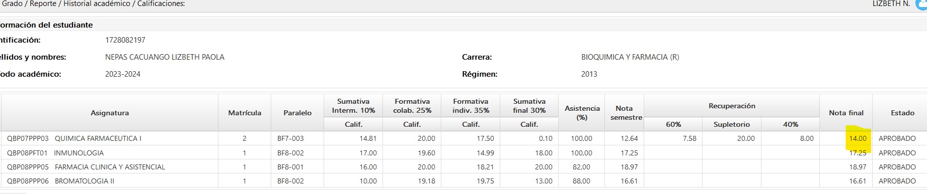Select the BROMATOLOGIA II subject row
The height and width of the screenshot is (196, 927).
click(x=464, y=181)
